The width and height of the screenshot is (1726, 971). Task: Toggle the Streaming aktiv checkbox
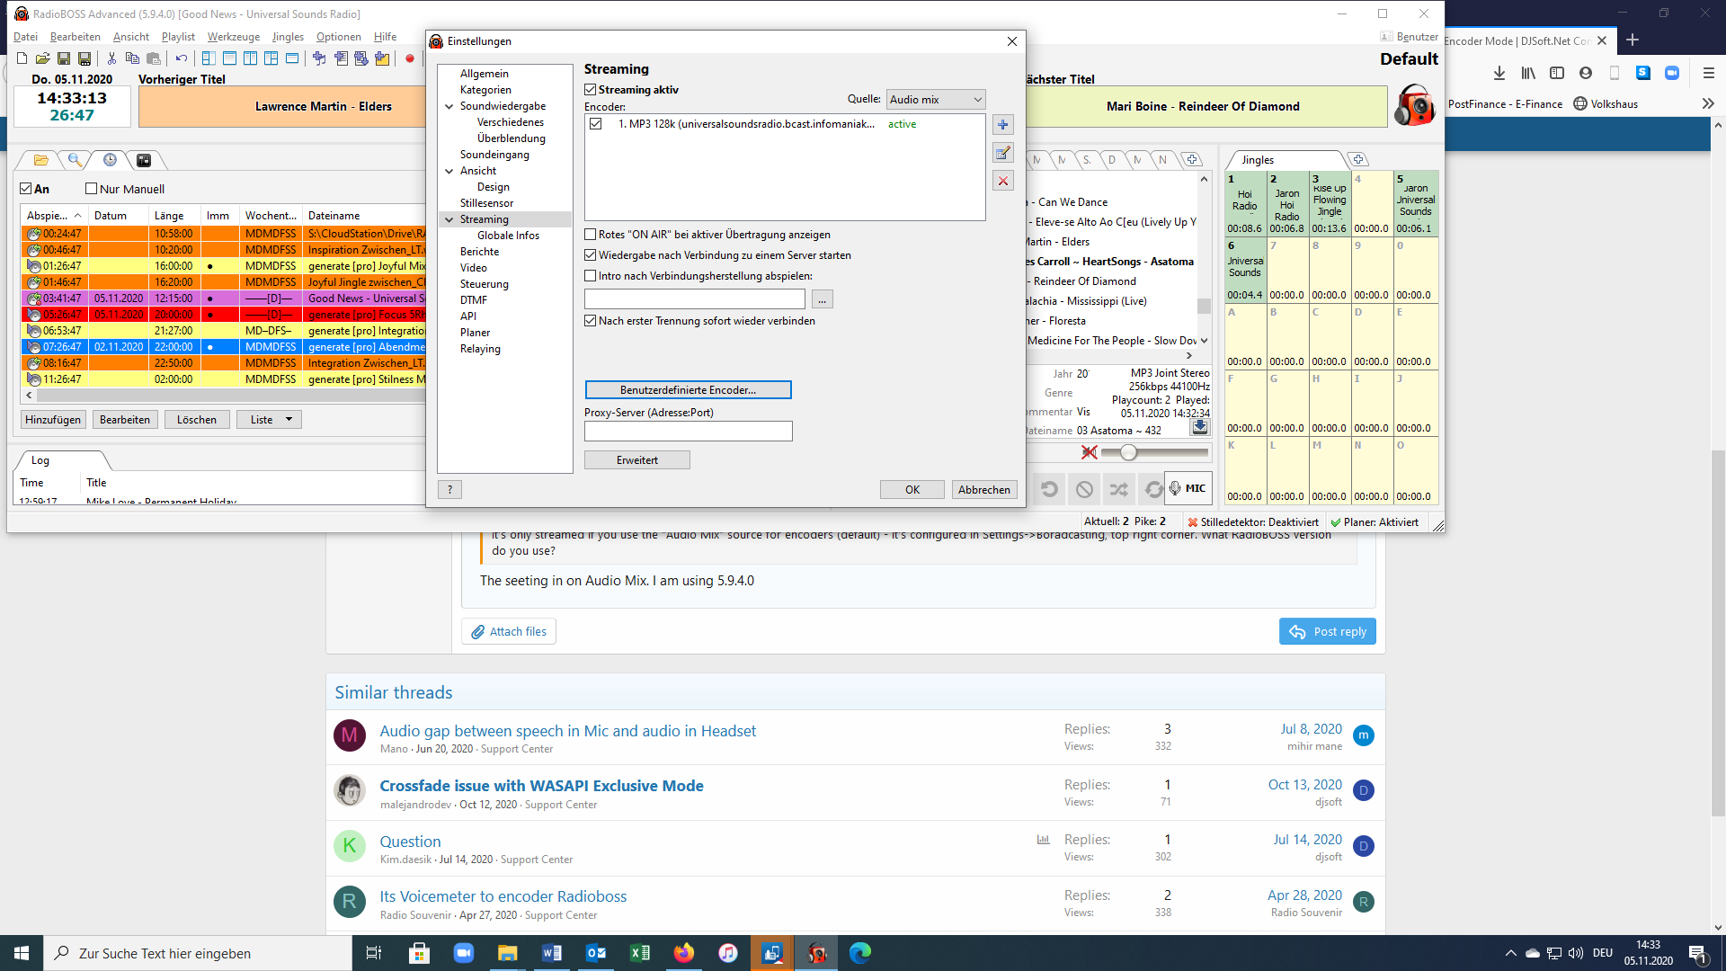click(591, 90)
